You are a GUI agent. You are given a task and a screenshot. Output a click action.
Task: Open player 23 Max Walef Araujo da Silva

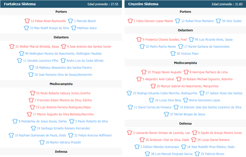click(49, 28)
